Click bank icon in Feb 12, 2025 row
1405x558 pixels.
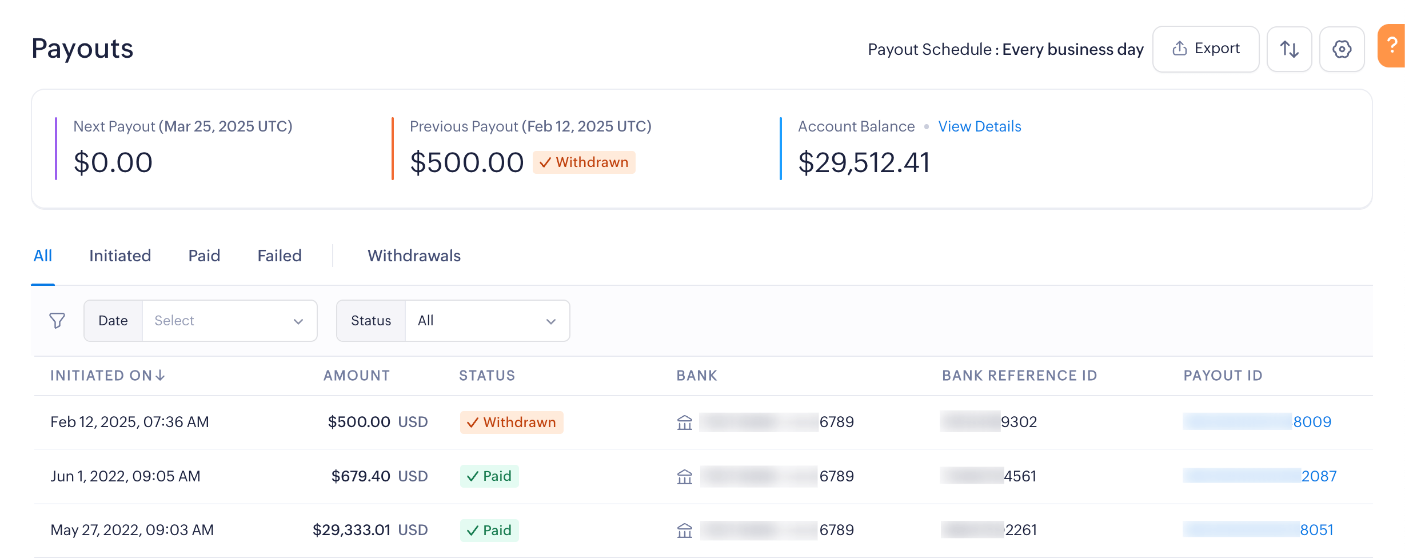685,423
